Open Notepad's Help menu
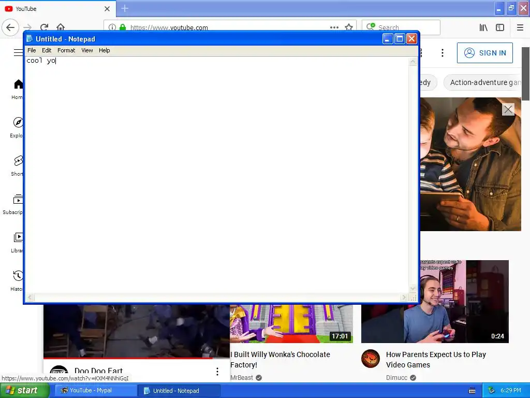The height and width of the screenshot is (398, 530). click(104, 50)
